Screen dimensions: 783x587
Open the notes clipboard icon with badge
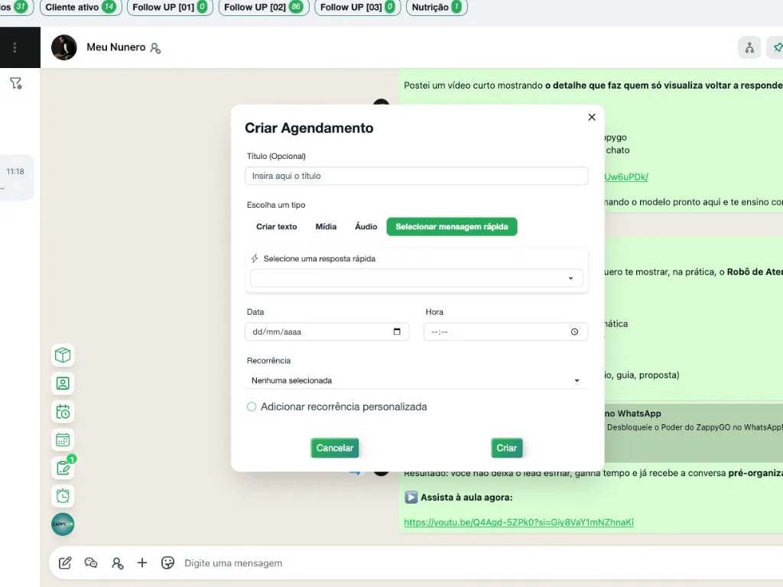[x=63, y=468]
